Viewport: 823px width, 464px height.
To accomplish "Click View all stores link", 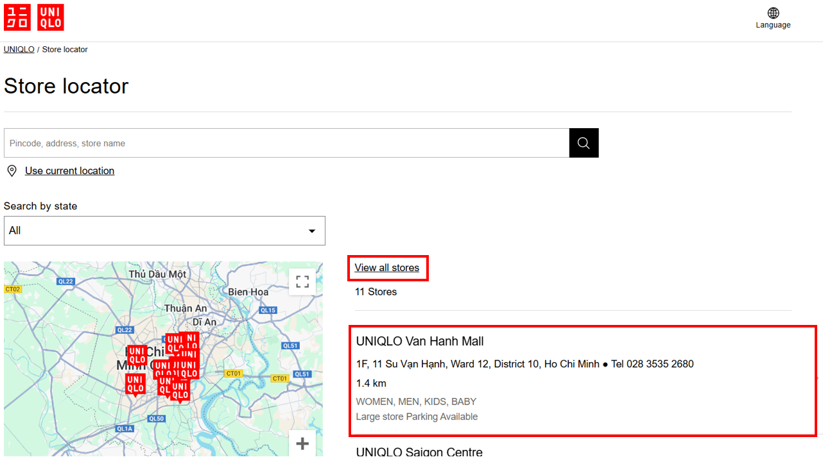I will [386, 268].
